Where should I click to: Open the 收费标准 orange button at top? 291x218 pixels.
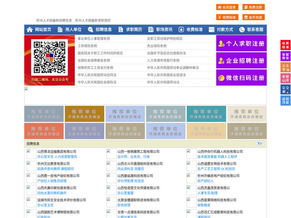click(227, 17)
